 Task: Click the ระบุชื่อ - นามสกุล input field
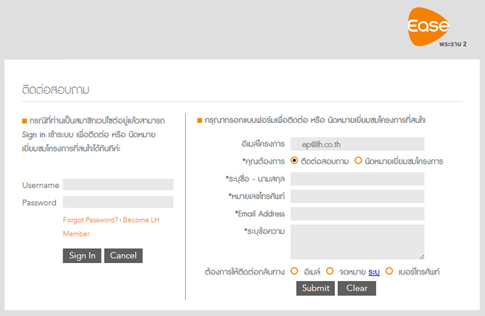tap(357, 179)
